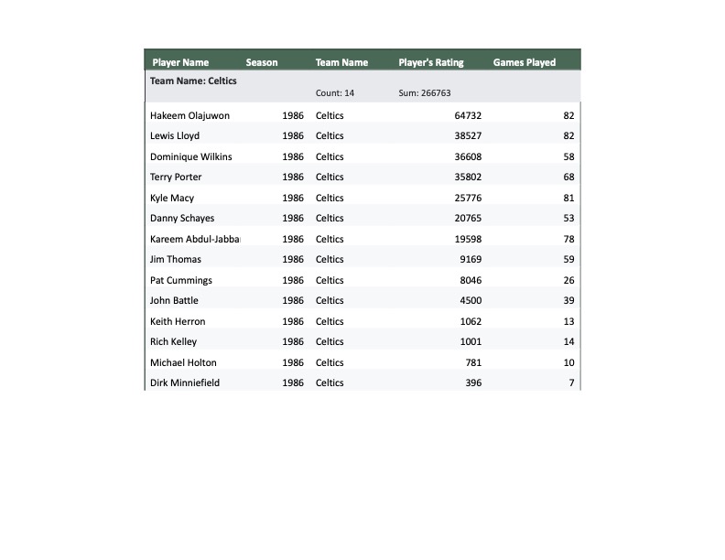Click Dominique Wilkins rating value 36608
Image resolution: width=725 pixels, height=560 pixels.
coord(468,156)
